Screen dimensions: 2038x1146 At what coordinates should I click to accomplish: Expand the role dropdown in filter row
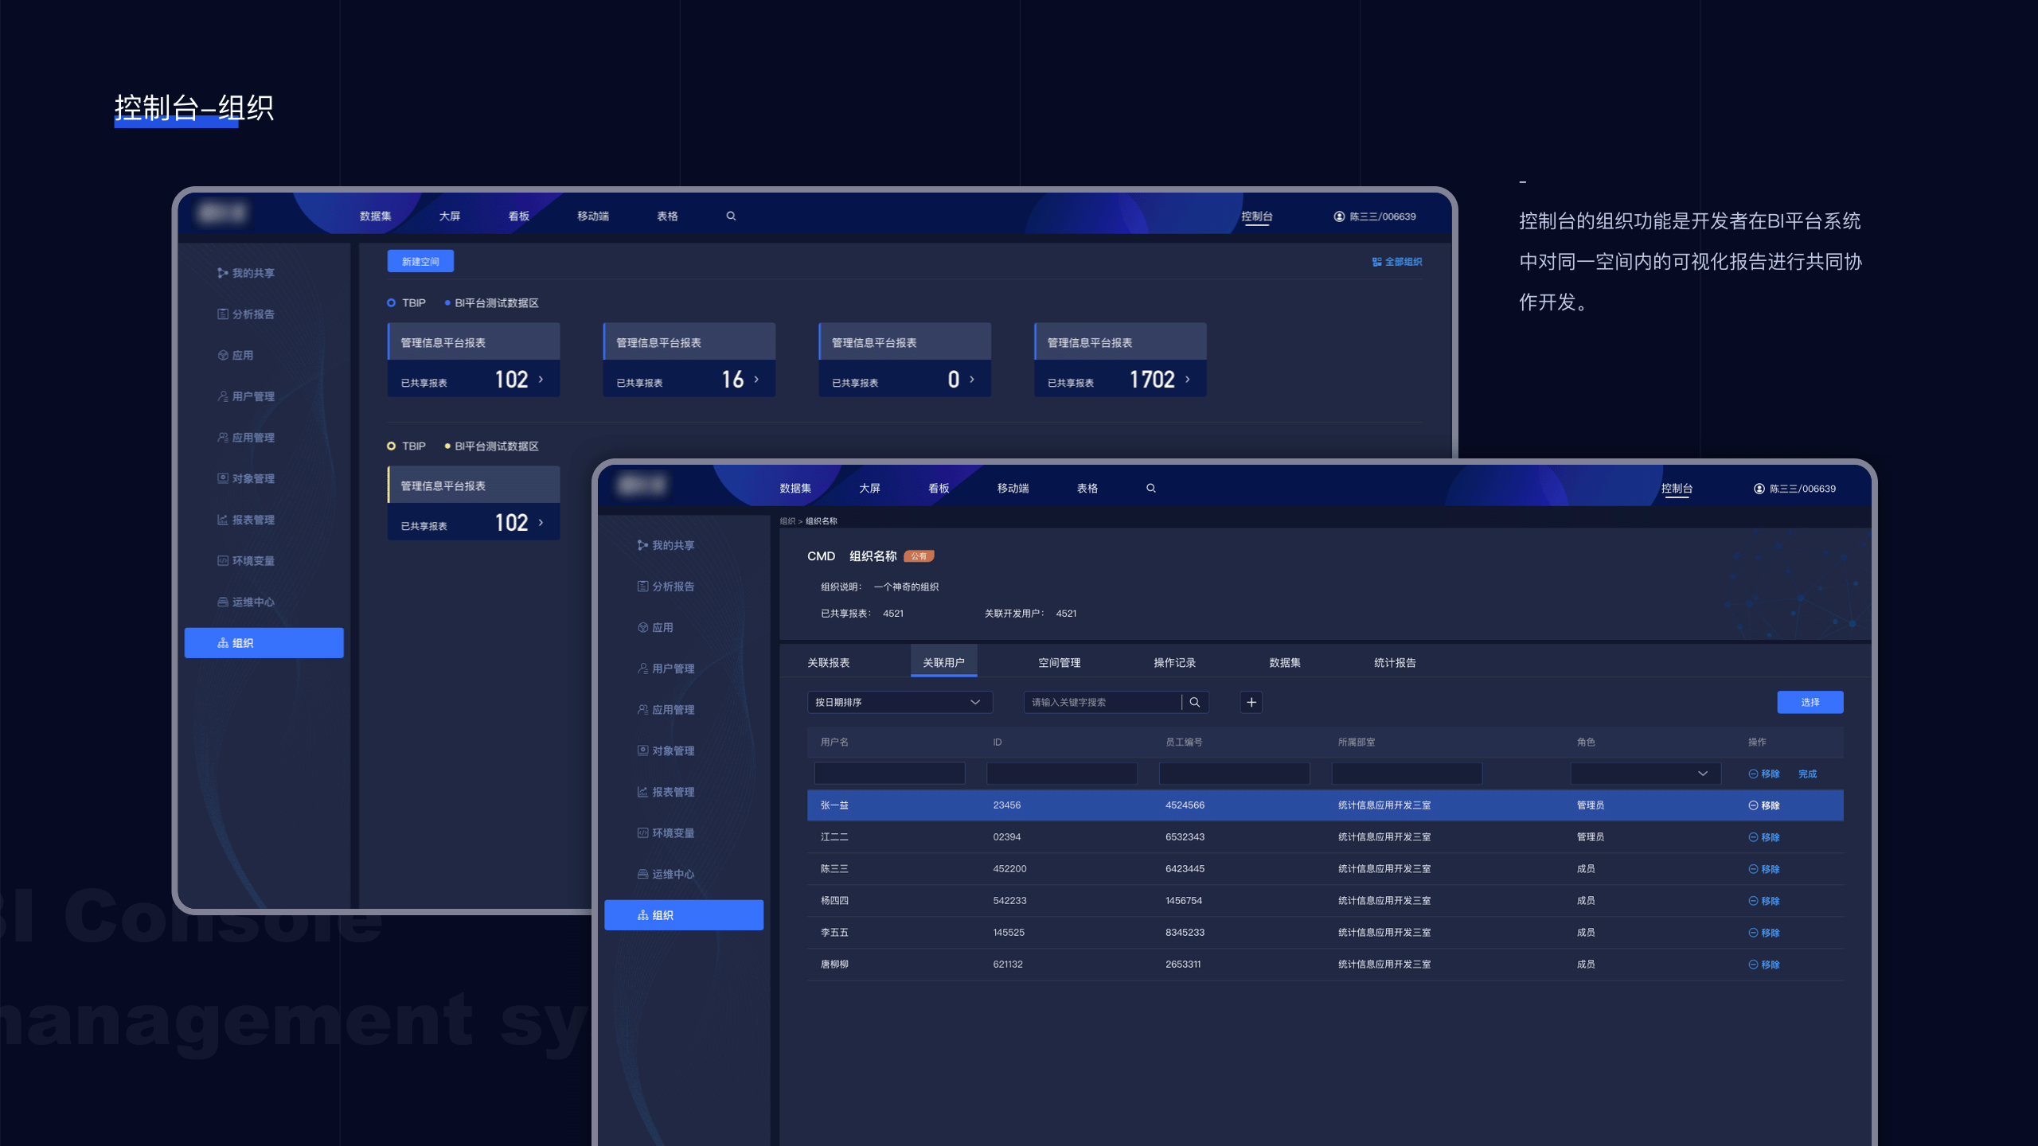point(1645,774)
